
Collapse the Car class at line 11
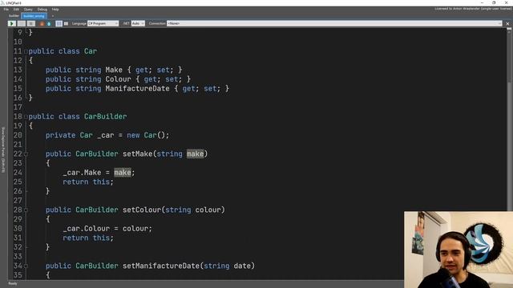pyautogui.click(x=26, y=51)
